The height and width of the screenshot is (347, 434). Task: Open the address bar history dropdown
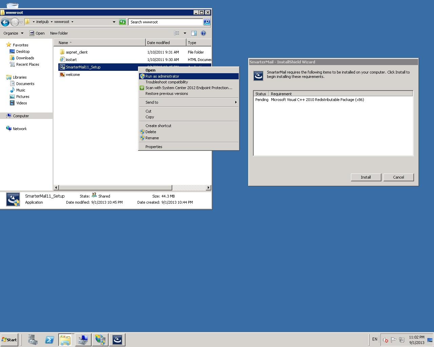pyautogui.click(x=114, y=22)
